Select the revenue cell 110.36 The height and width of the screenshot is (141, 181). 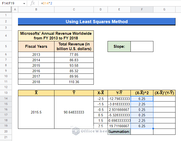pyautogui.click(x=74, y=82)
